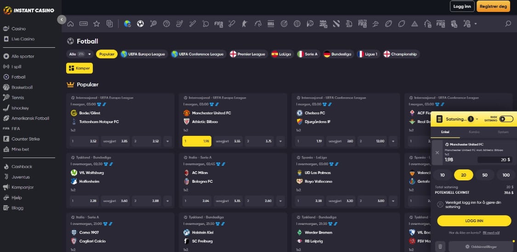
Task: Select the volleyball icon in sports bar
Action: coord(297,24)
